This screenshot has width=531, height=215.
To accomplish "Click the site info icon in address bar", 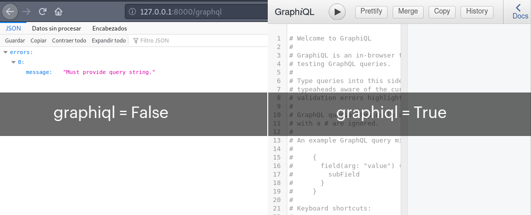I will (132, 11).
